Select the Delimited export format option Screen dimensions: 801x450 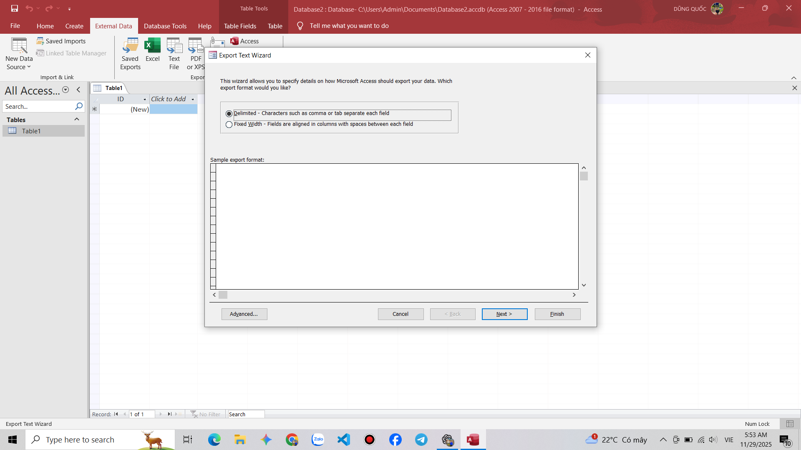[229, 114]
